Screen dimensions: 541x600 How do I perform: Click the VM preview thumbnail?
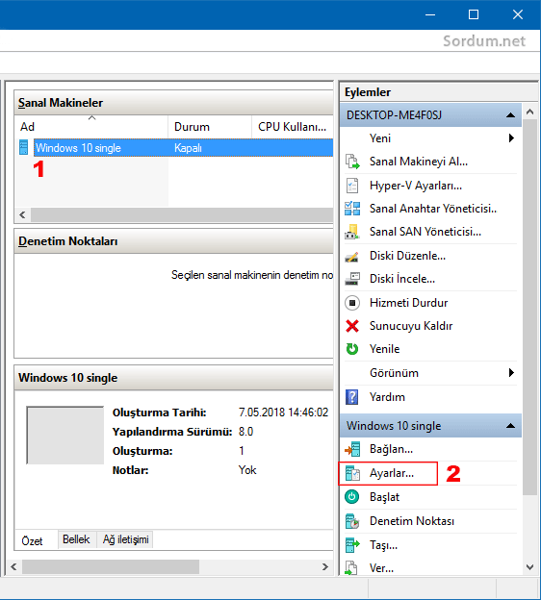65,435
